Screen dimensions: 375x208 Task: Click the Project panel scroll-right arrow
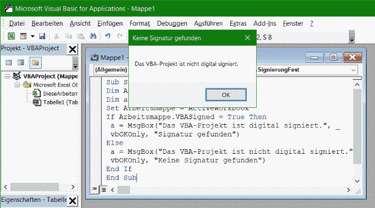coord(73,187)
